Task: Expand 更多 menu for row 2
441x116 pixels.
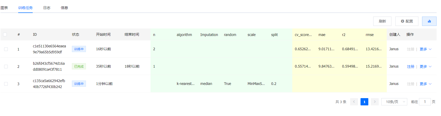Action: 425,67
